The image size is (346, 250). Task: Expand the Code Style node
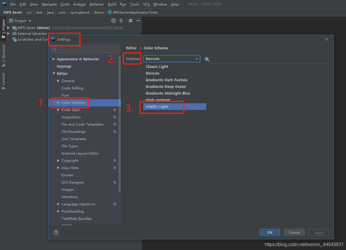point(58,110)
